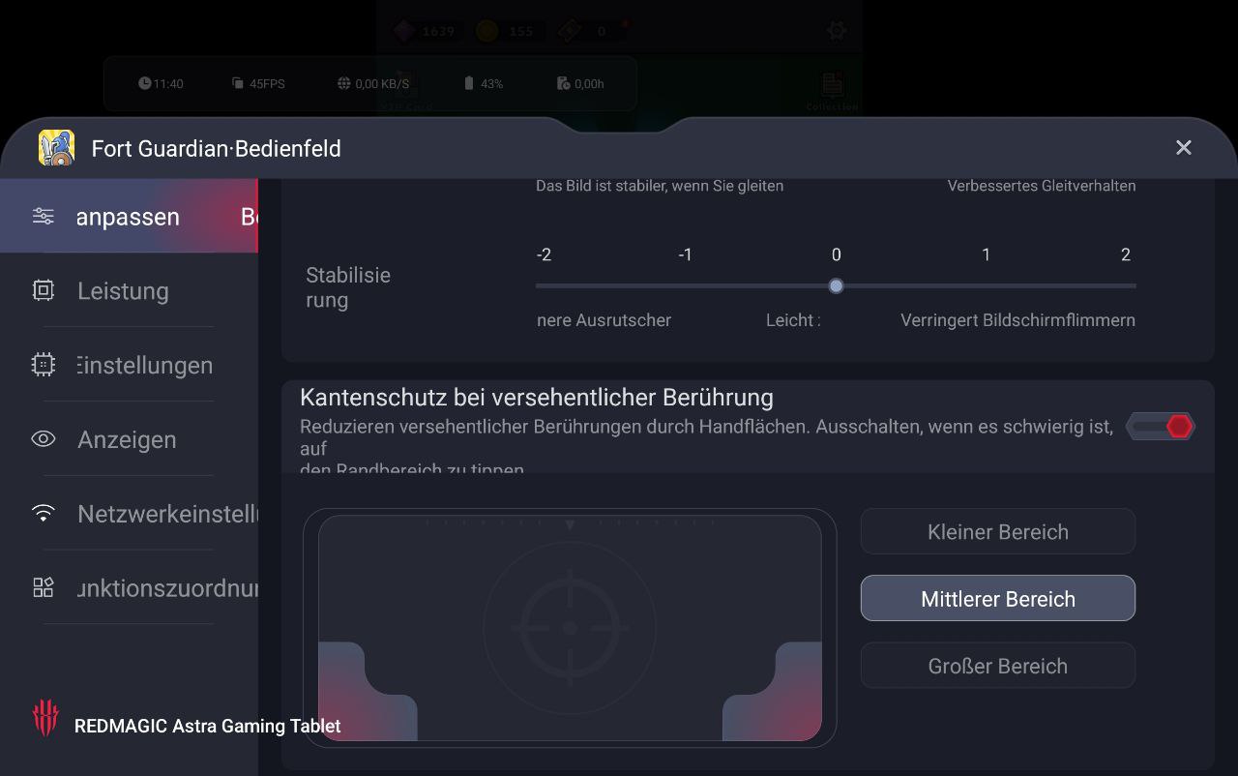Click the 'Kantenschutz bei versehentlicher Berührung' heading
The image size is (1238, 776).
point(537,398)
